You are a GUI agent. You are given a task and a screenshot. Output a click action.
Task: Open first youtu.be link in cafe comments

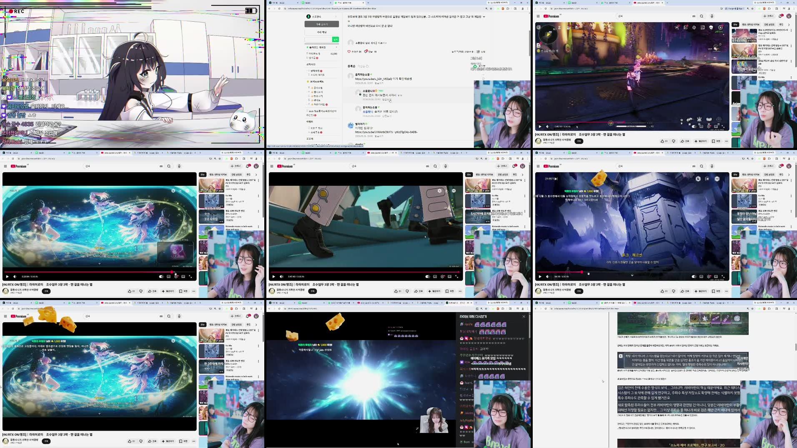(373, 79)
